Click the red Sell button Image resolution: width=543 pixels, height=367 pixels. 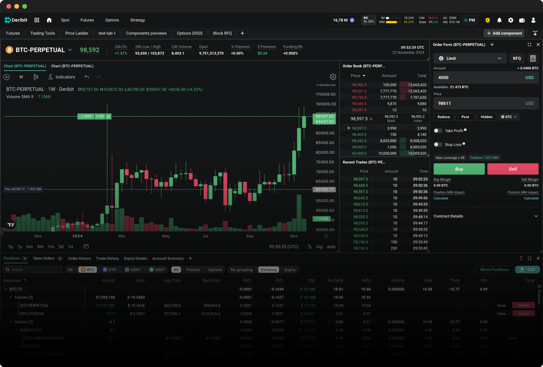coord(513,169)
